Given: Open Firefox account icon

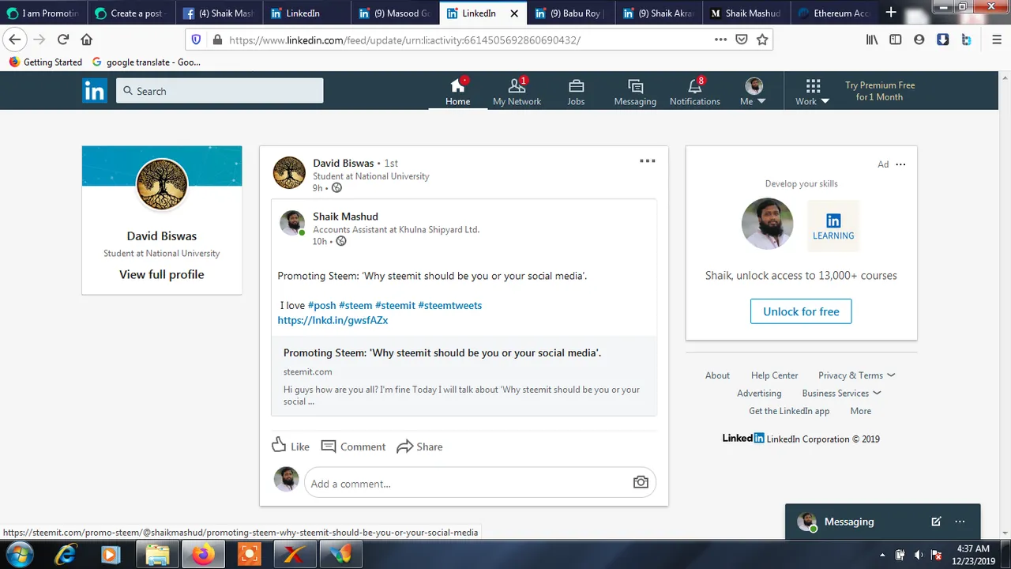Looking at the screenshot, I should pyautogui.click(x=919, y=40).
